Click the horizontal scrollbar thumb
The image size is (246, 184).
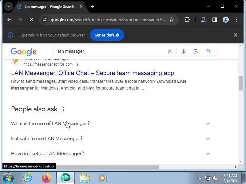click(107, 167)
